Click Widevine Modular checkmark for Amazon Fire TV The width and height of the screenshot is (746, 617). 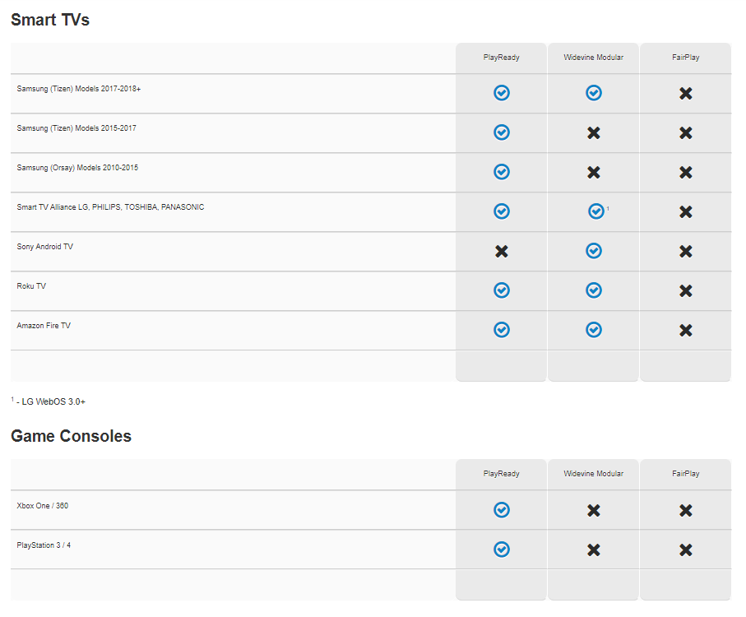593,330
